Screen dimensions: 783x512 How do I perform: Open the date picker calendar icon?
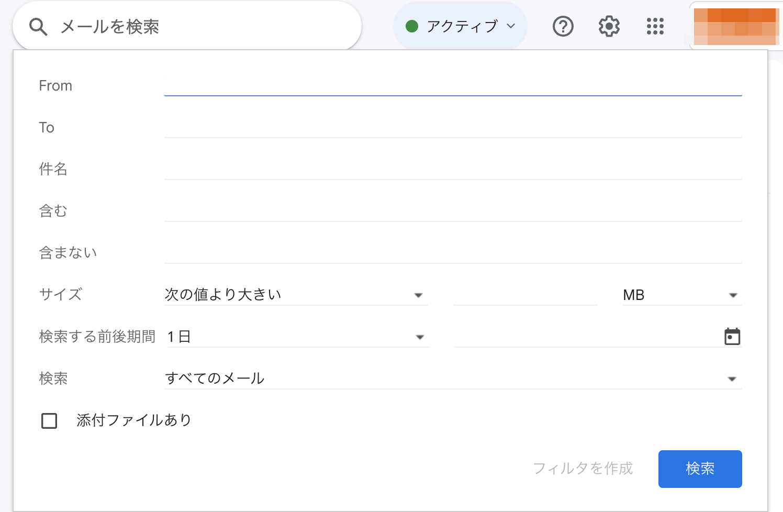click(733, 336)
